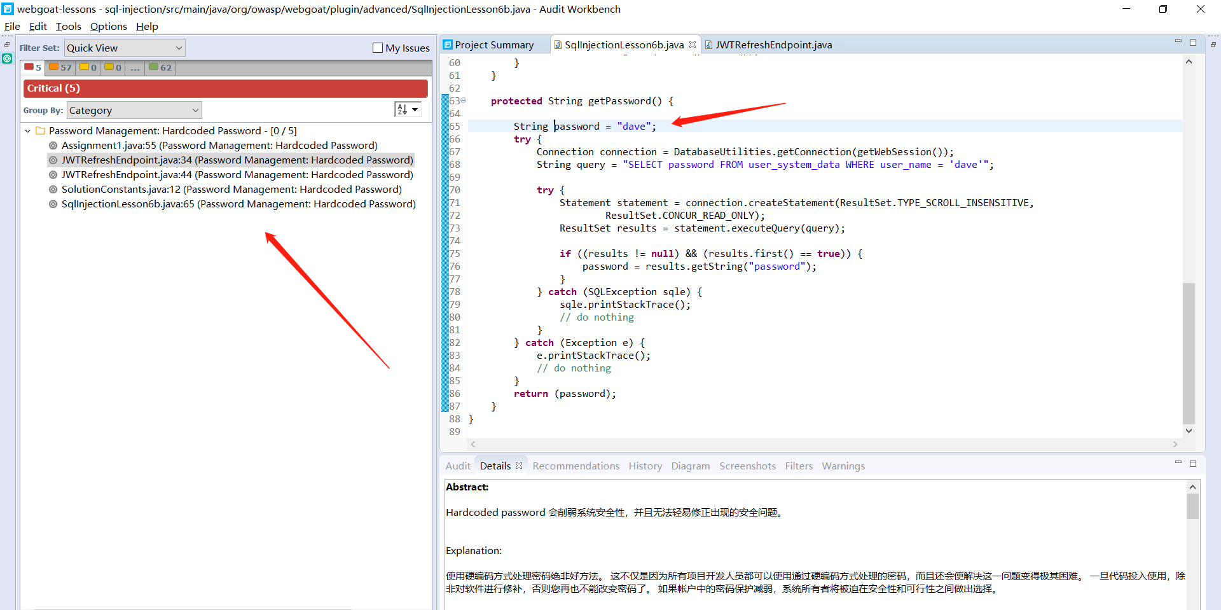Open the Tools menu
Screen dimensions: 1221x610
68,27
